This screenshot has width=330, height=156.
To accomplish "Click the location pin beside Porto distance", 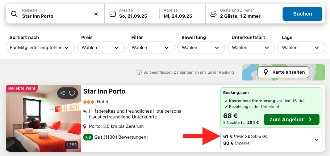I will tap(85, 126).
